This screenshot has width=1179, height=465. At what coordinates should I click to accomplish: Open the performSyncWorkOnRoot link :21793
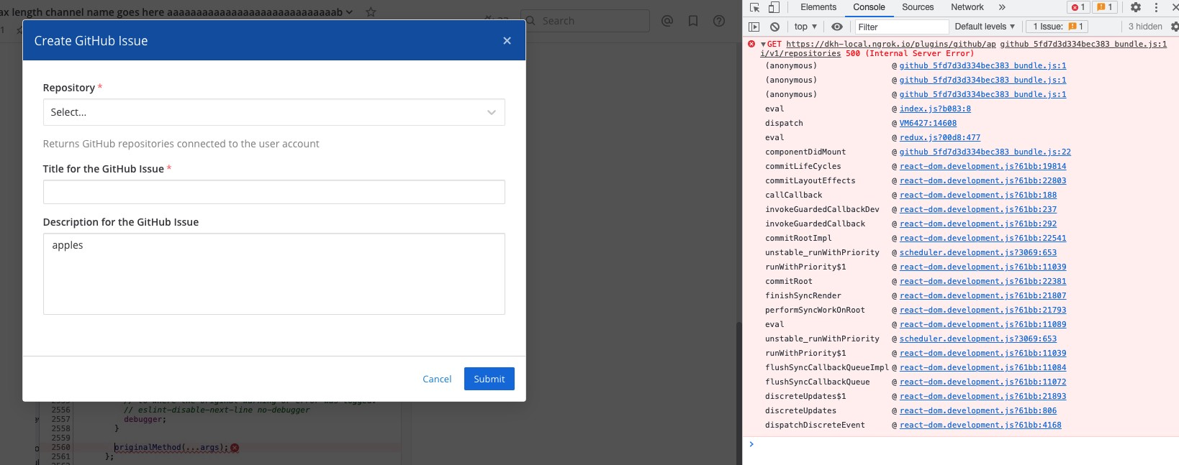click(982, 310)
